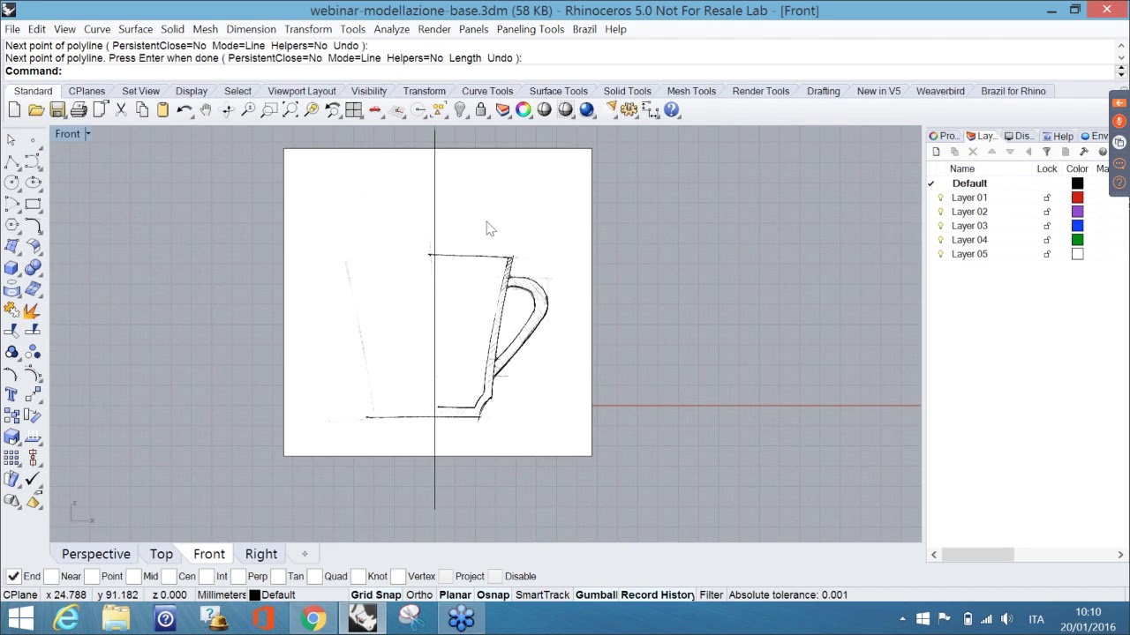1130x635 pixels.
Task: Click the add viewport tab plus button
Action: point(305,554)
